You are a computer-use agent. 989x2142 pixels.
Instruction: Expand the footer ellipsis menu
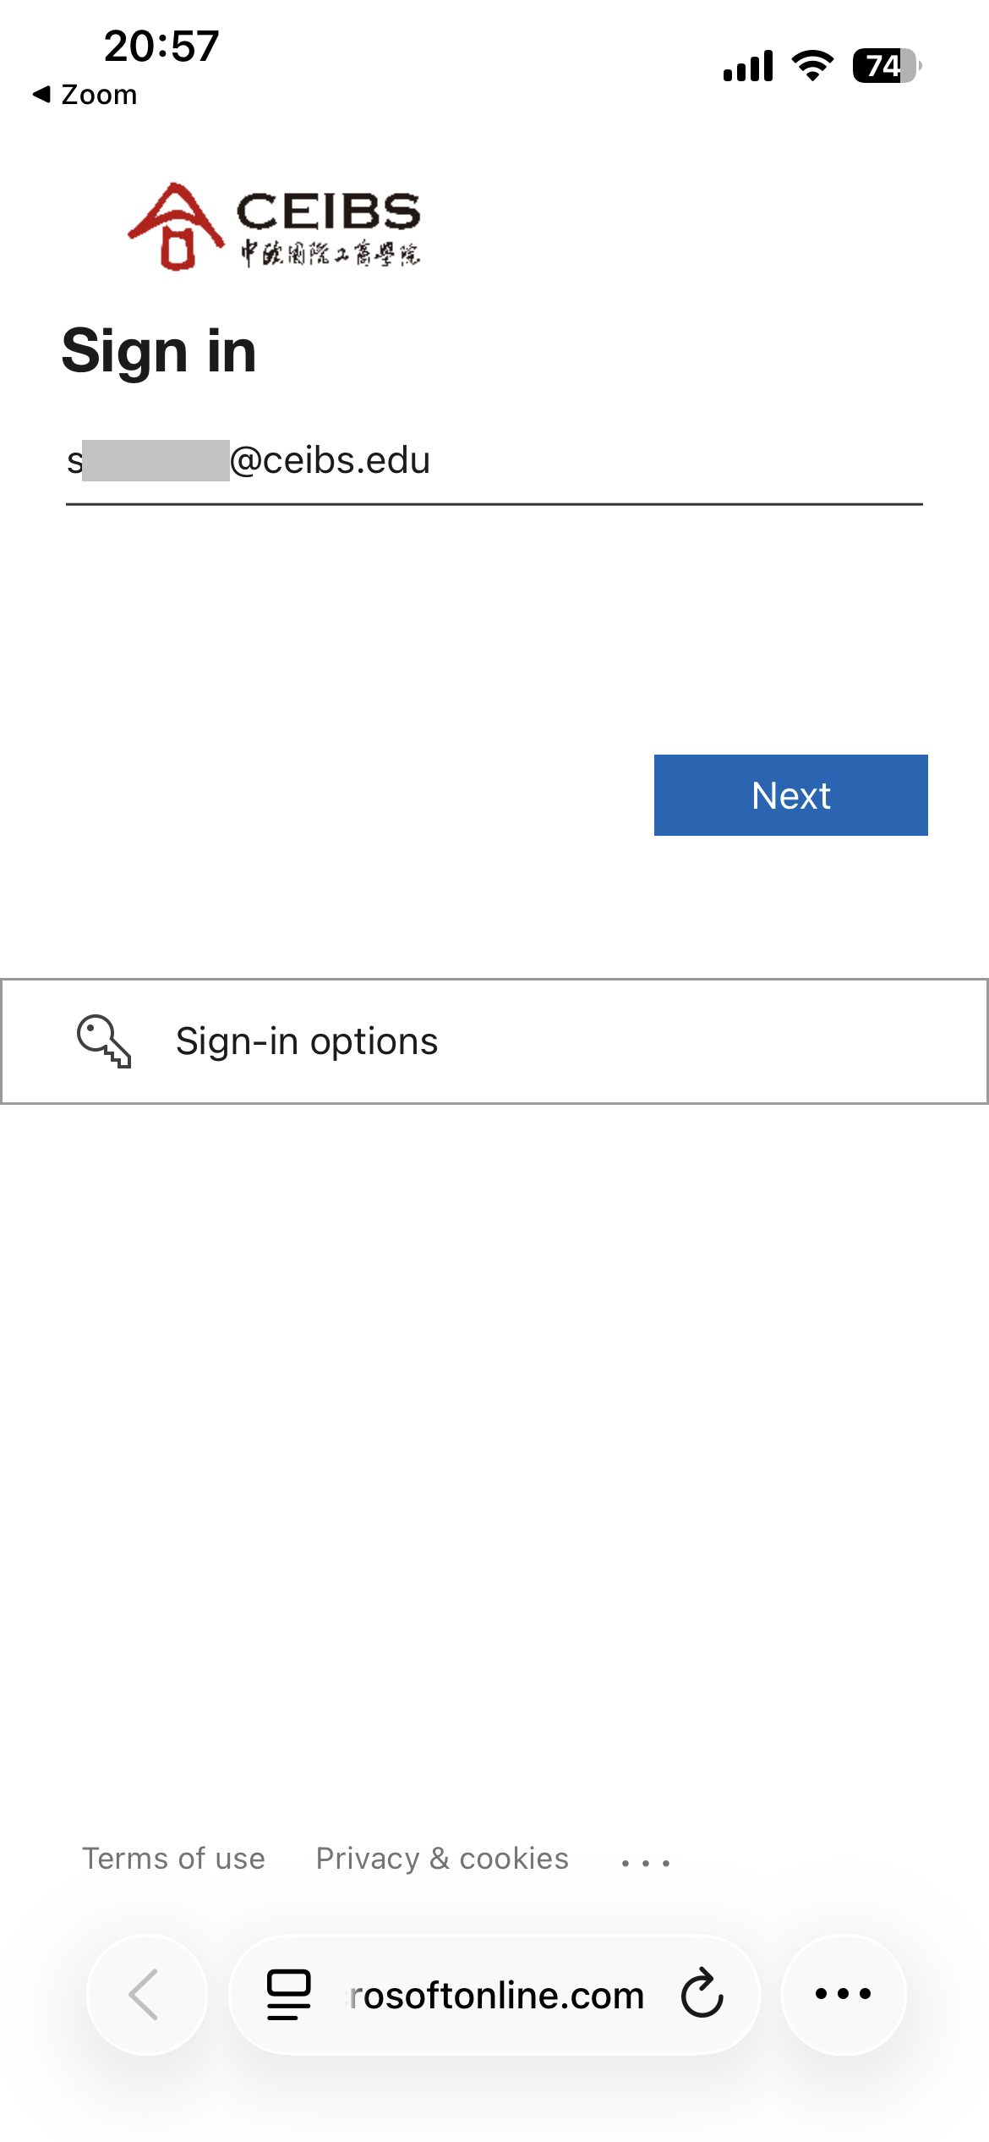click(646, 1863)
